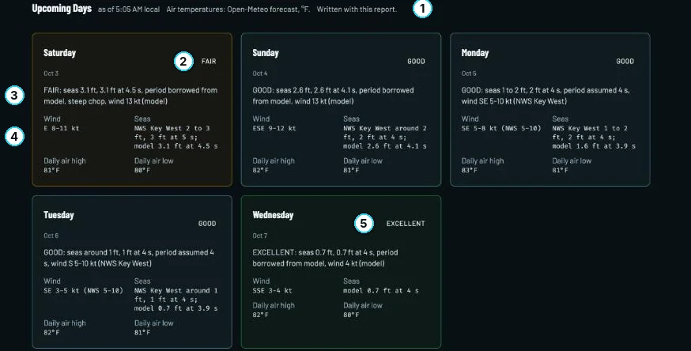Click "Daily air high" label in Wednesday card
The image size is (691, 351).
coord(274,305)
